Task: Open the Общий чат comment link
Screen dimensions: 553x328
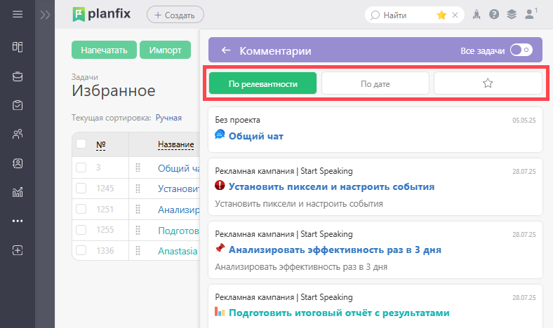Action: (x=255, y=136)
